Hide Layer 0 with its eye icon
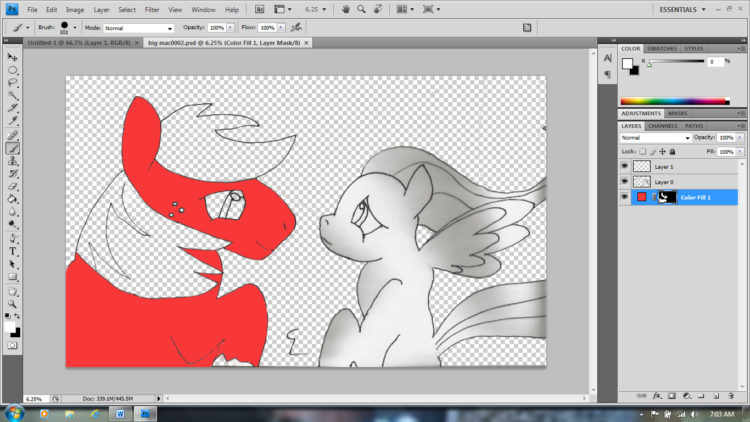Image resolution: width=750 pixels, height=422 pixels. (x=624, y=181)
